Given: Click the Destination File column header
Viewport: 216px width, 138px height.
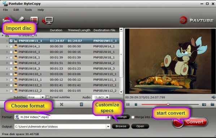Looking at the screenshot, I should (x=104, y=30).
